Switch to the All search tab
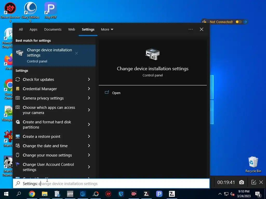Image resolution: width=266 pixels, height=199 pixels. click(x=21, y=30)
